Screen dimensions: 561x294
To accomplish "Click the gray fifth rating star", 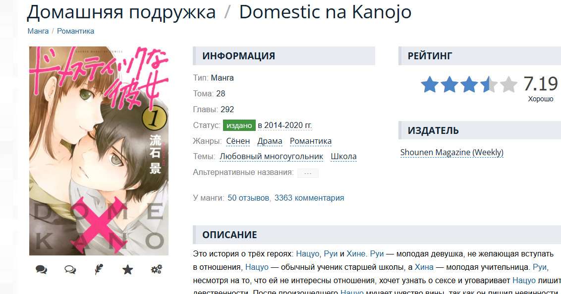I will (x=508, y=84).
